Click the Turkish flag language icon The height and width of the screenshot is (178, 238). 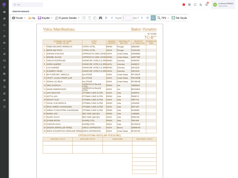pyautogui.click(x=184, y=5)
